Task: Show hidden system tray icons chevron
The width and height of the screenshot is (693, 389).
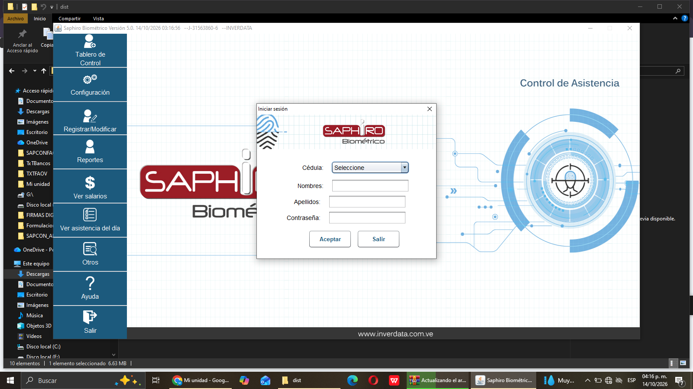Action: click(588, 380)
